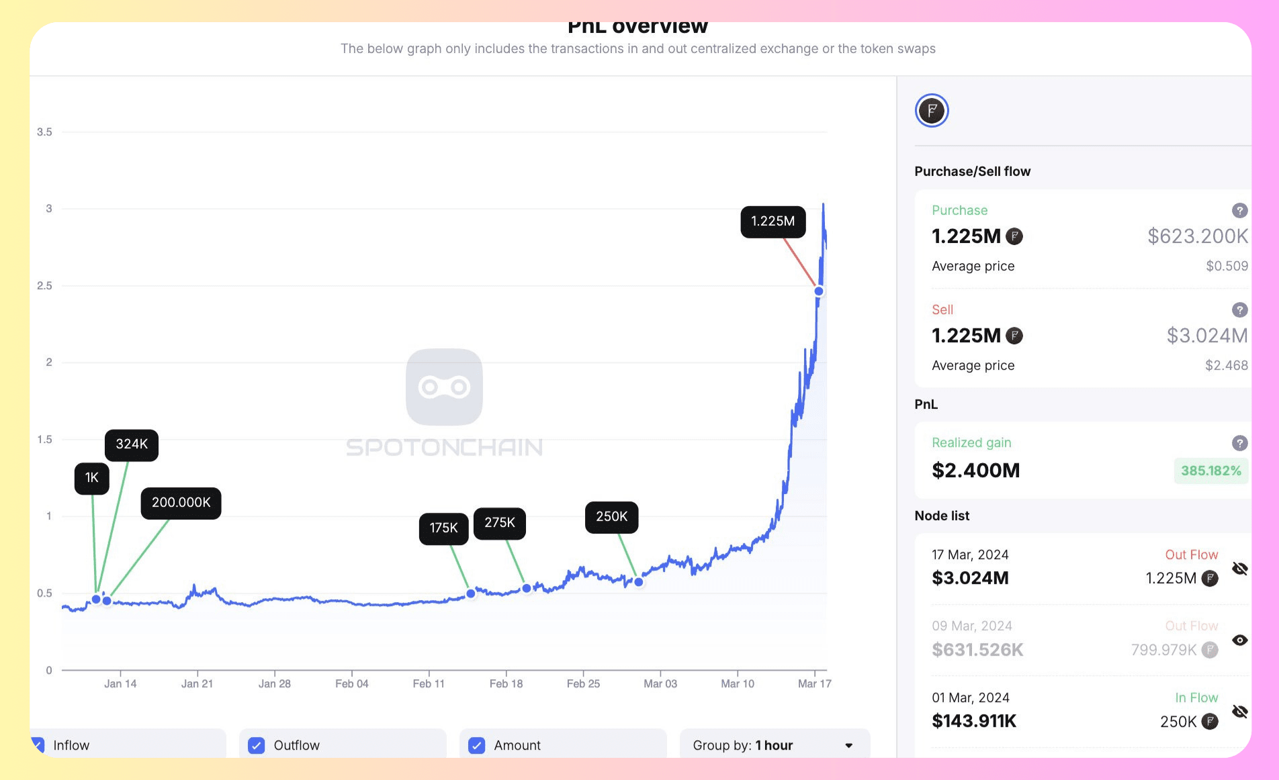Uncheck the Inflow checkbox
Image resolution: width=1279 pixels, height=780 pixels.
tap(38, 745)
